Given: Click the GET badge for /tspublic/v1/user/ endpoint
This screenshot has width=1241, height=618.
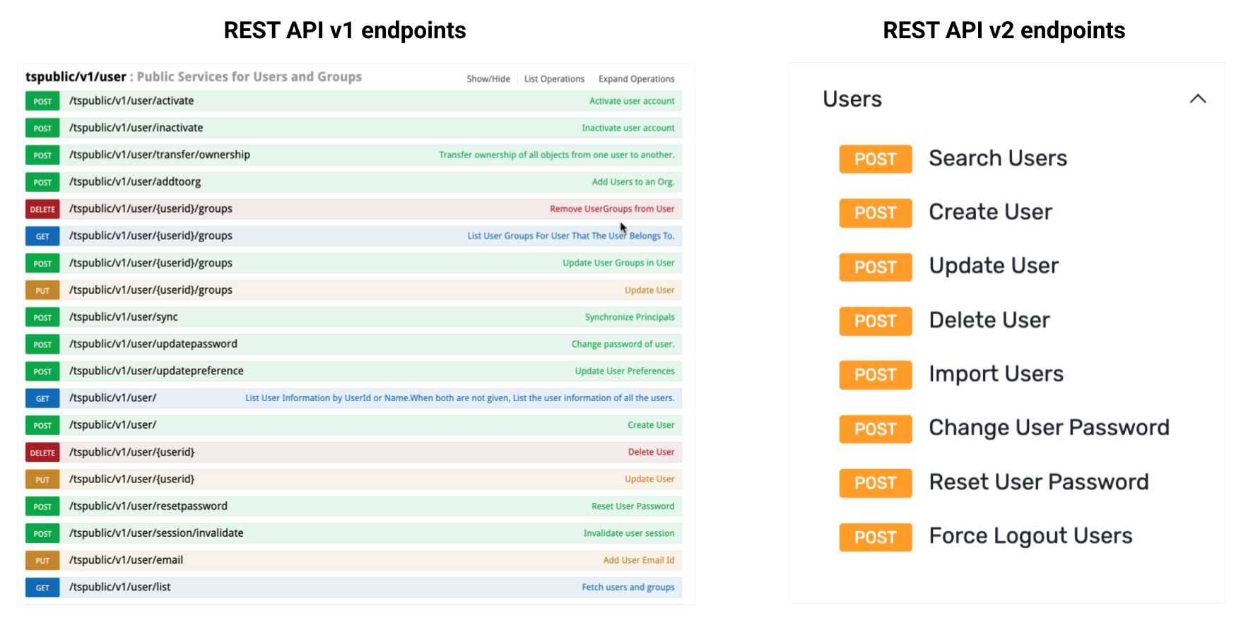Looking at the screenshot, I should [42, 398].
